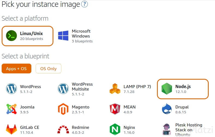
Task: Open the instance image help icon
Action: [84, 4]
